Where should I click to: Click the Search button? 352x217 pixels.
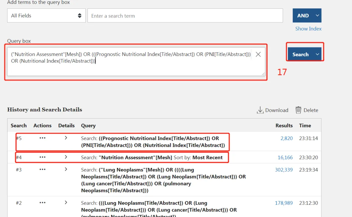[x=301, y=54]
